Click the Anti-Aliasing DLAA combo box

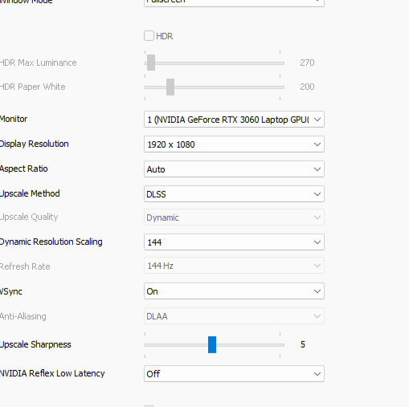point(234,316)
